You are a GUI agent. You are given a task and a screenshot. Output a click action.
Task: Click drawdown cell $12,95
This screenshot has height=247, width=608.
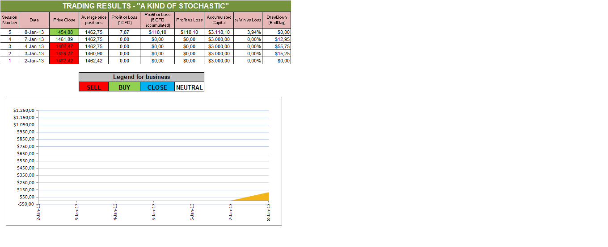(x=277, y=39)
